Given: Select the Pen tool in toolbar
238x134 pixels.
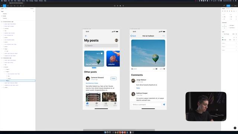Looking at the screenshot, I should tap(15, 6).
